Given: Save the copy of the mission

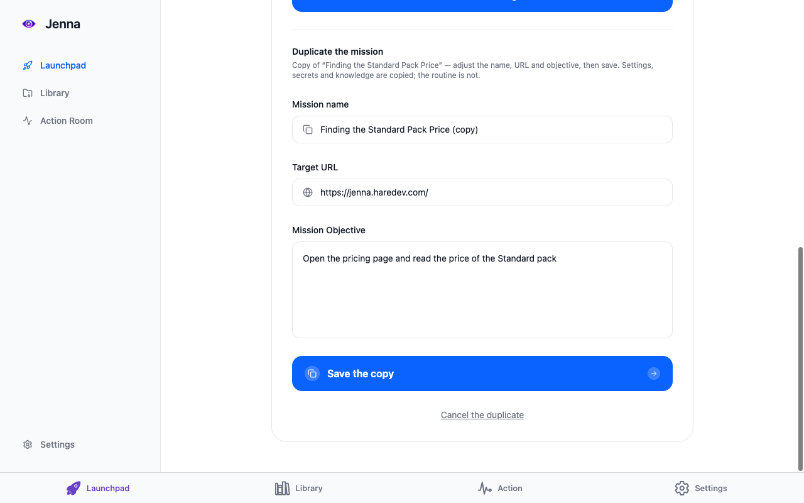Looking at the screenshot, I should [x=482, y=373].
